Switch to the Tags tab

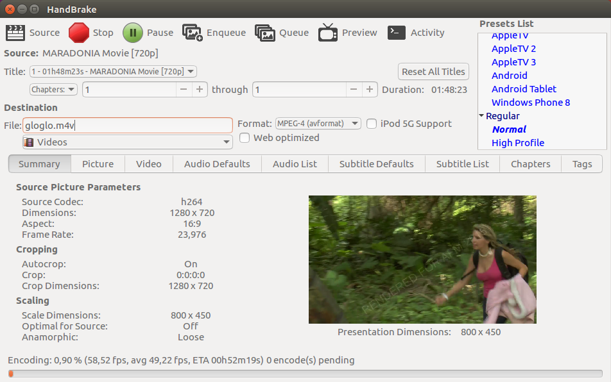pos(582,164)
